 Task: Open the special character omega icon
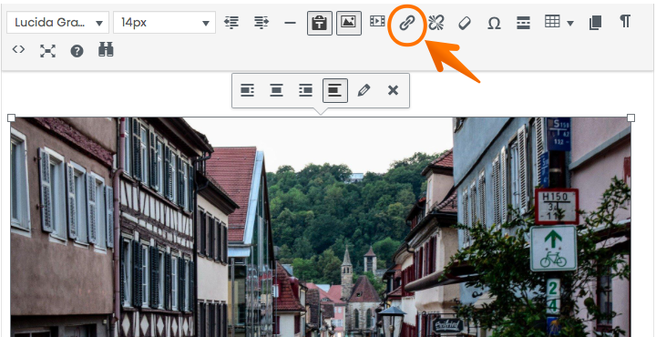(494, 23)
